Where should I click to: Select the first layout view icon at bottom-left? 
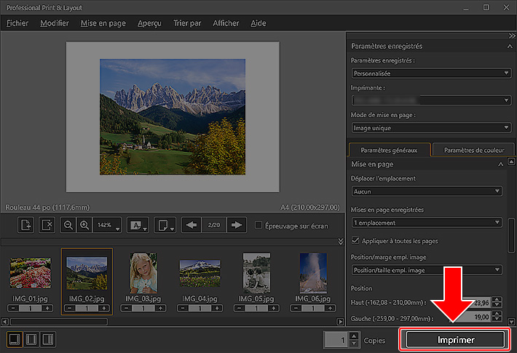pos(14,339)
